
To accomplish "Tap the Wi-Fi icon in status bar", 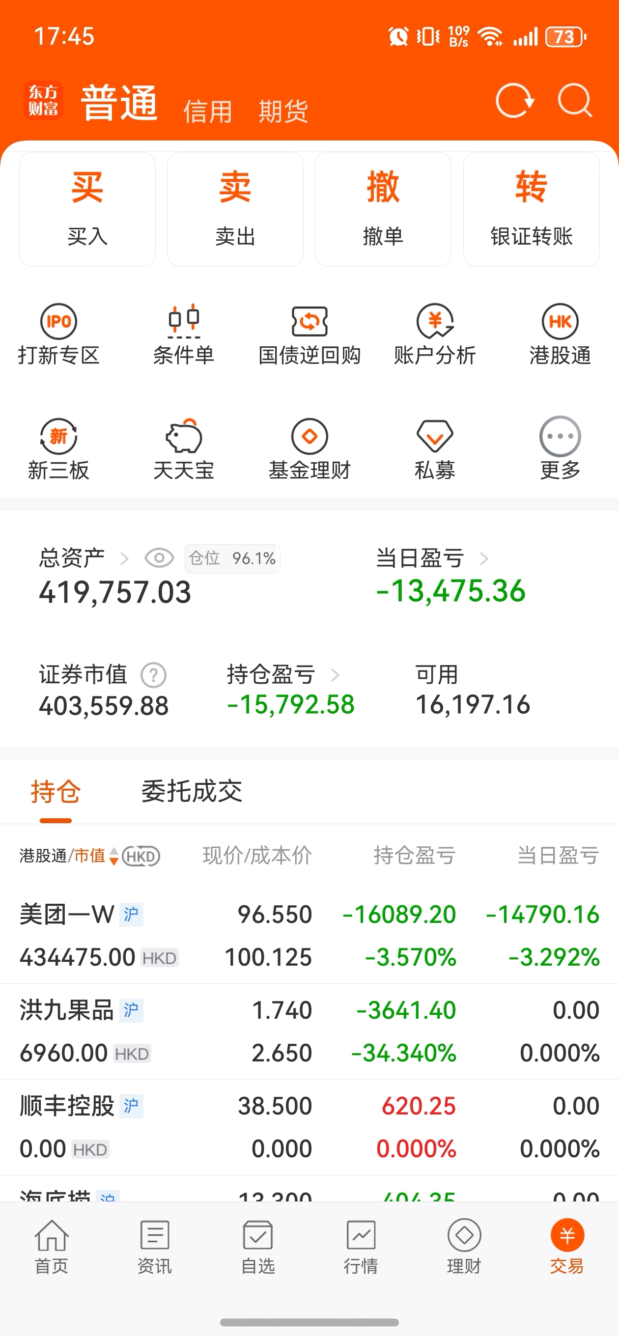I will 490,37.
